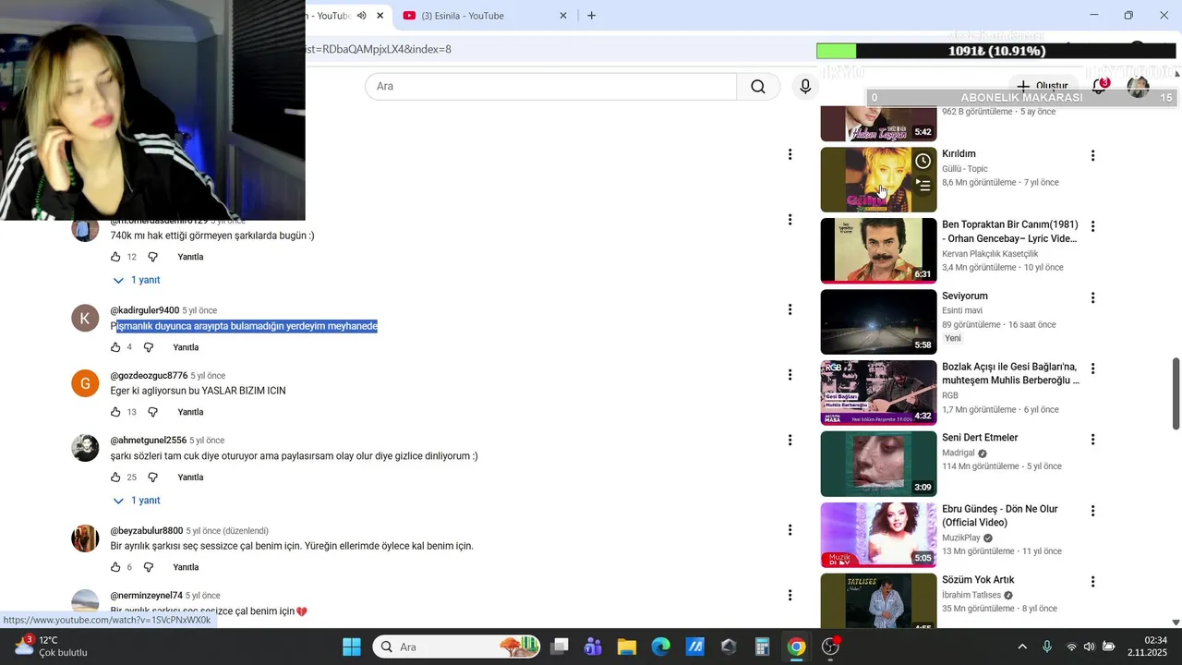Viewport: 1182px width, 665px height.
Task: Add Kırıldım to Watch Later clock icon
Action: 923,162
